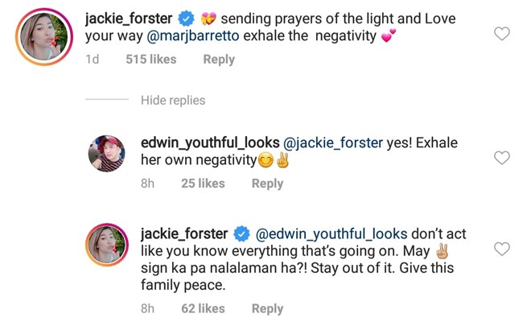View the 515 likes list
Image resolution: width=531 pixels, height=322 pixels.
point(151,60)
